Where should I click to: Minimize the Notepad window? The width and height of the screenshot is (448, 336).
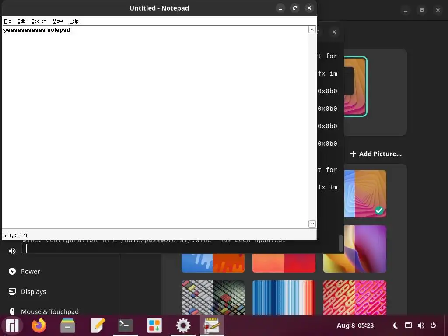point(280,8)
